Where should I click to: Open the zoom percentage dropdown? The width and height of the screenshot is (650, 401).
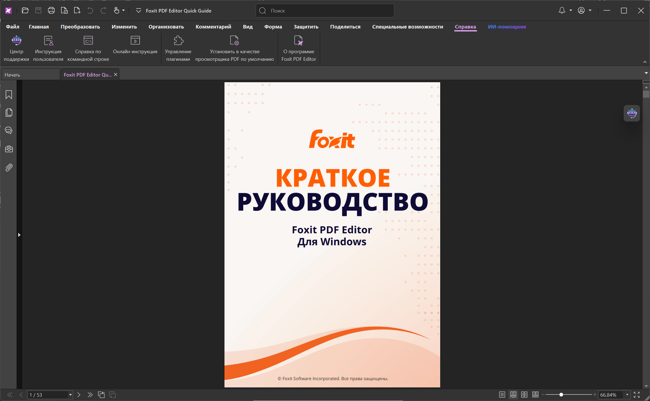tap(627, 395)
